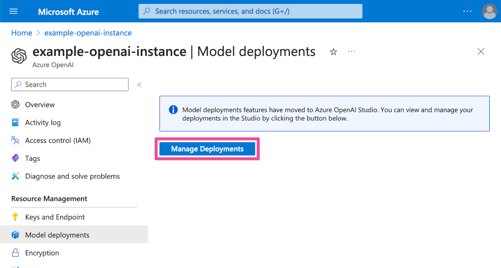This screenshot has height=268, width=501.
Task: Open Encryption settings
Action: pos(42,253)
